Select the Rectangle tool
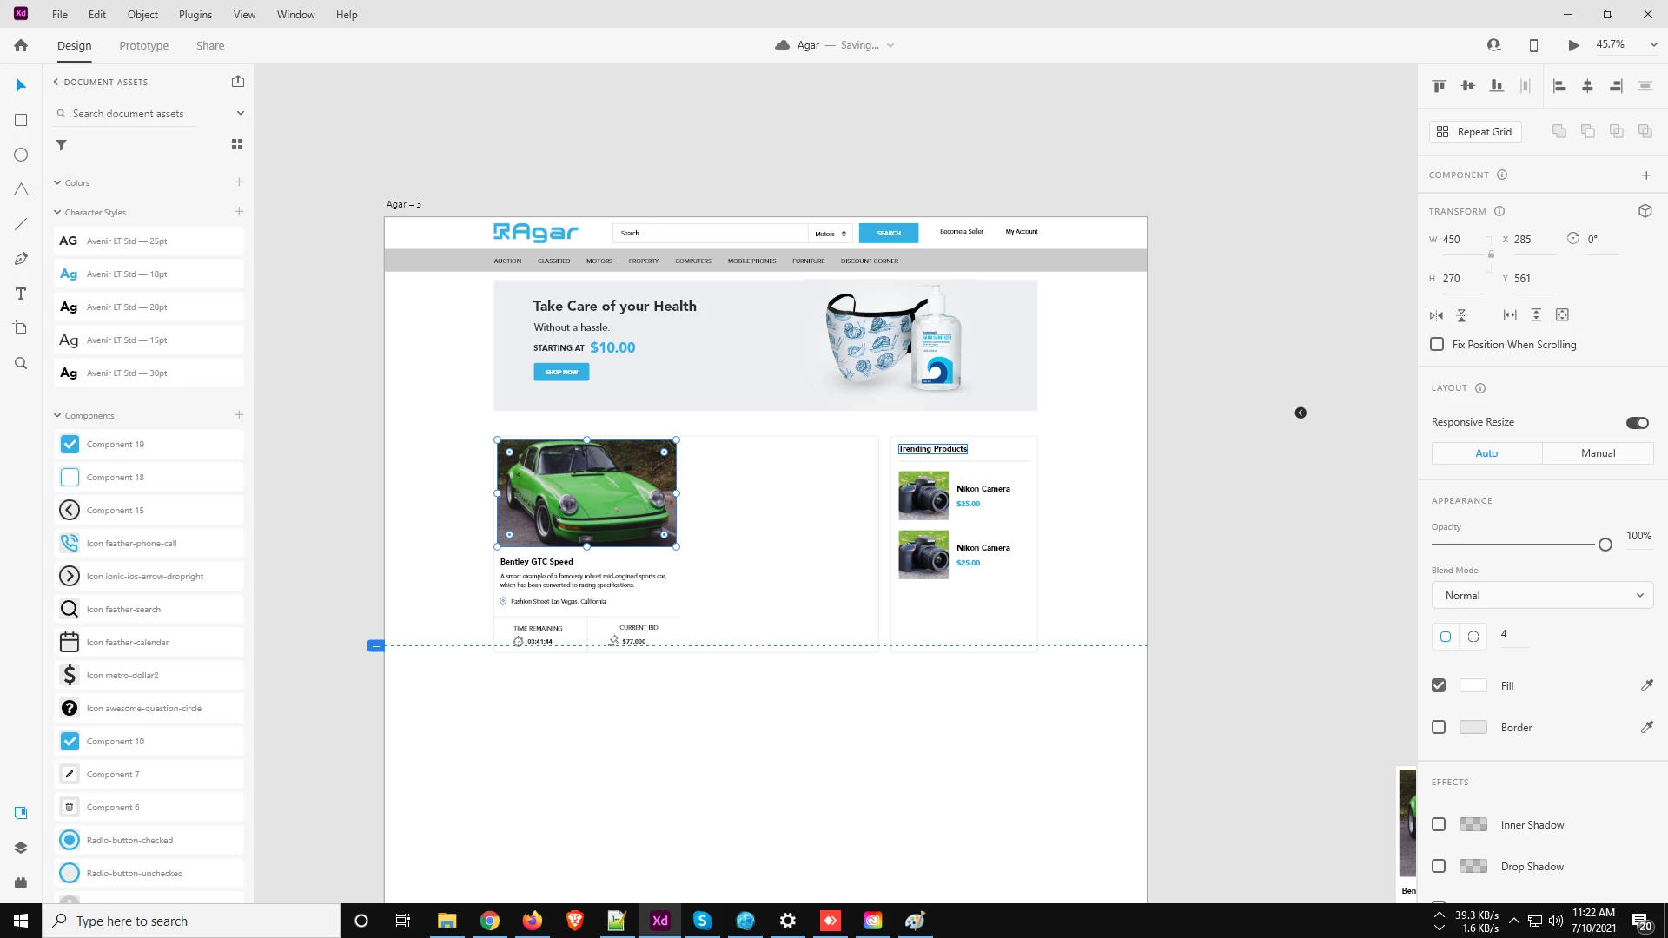 (21, 120)
